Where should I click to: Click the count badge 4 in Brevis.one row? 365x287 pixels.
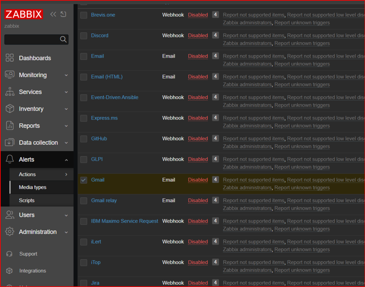pos(215,15)
